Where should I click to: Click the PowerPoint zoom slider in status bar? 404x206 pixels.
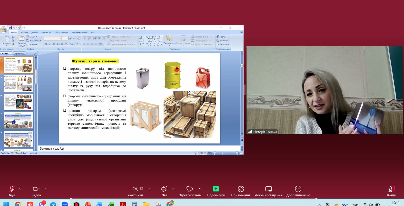point(222,153)
